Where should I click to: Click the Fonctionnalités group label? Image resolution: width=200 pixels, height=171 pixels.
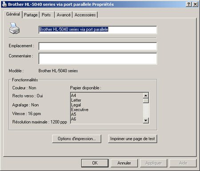(25, 80)
